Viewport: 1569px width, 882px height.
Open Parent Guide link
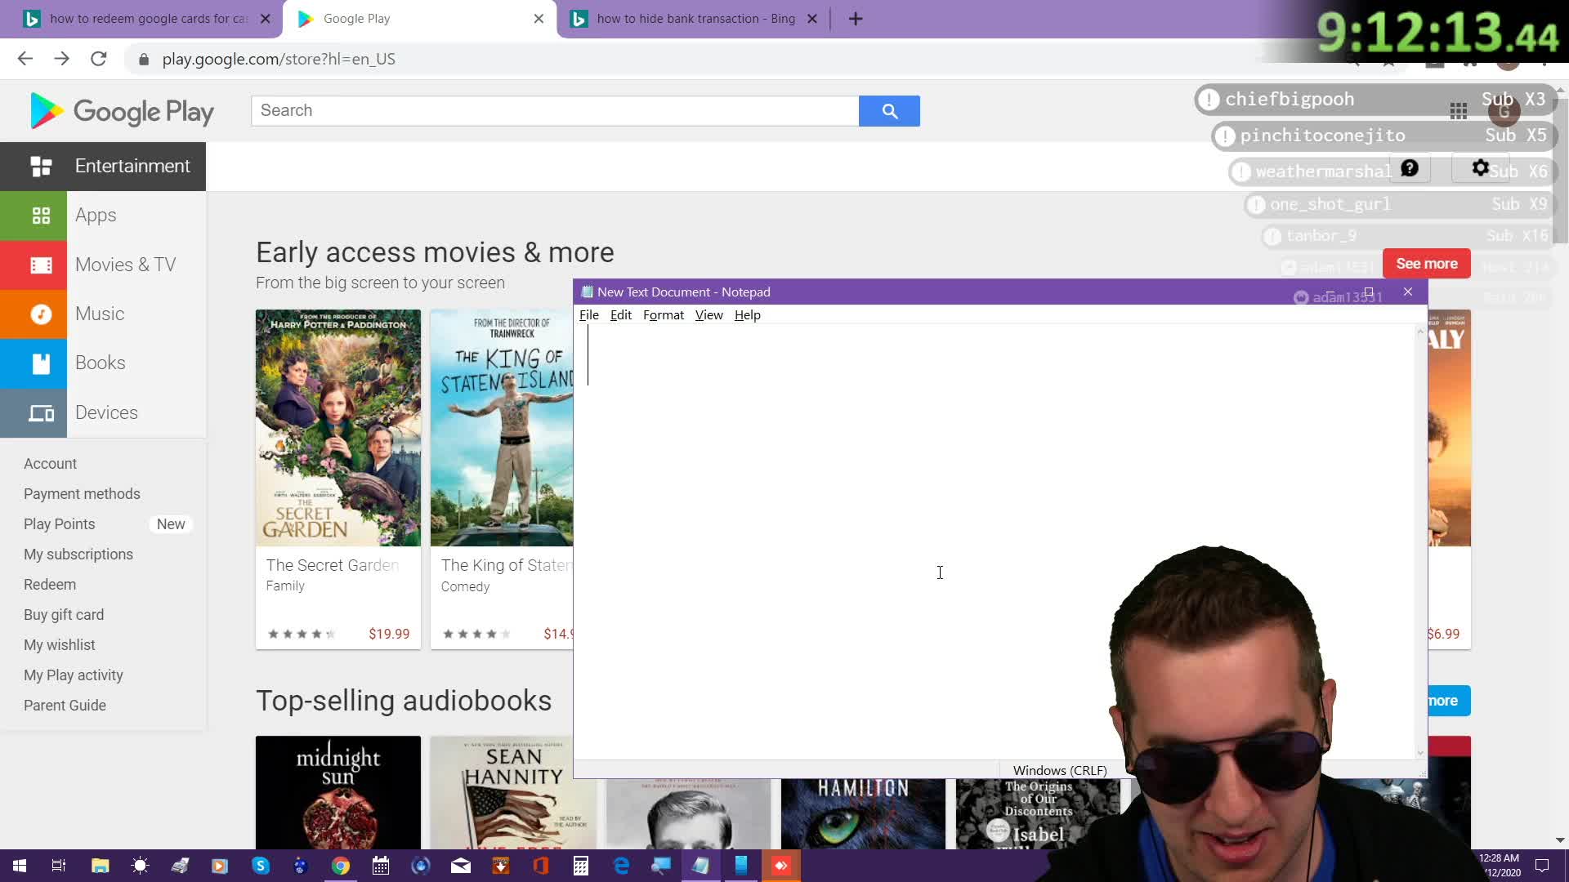[65, 706]
